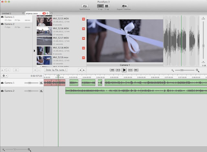This screenshot has width=207, height=152.
Task: Go to previous clip with left arrow
Action: click(80, 70)
